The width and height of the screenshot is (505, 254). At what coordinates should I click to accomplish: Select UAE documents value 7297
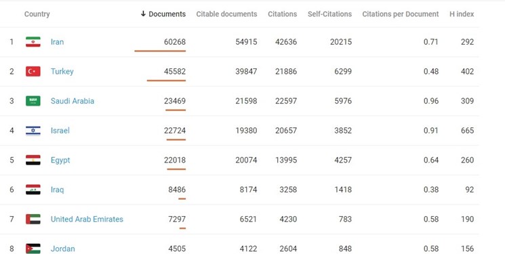177,219
